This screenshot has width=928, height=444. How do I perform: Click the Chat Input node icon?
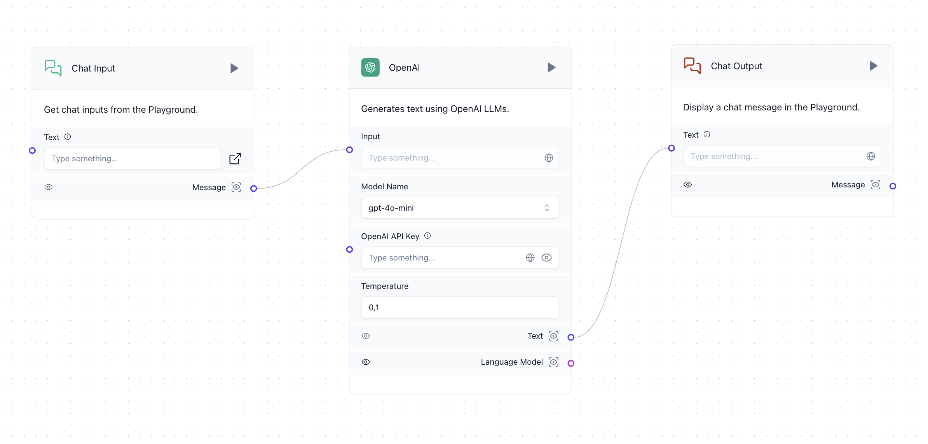pos(53,67)
